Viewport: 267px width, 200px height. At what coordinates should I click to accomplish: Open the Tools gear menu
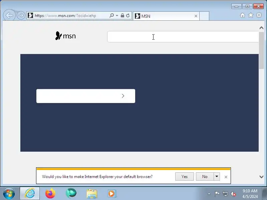[259, 15]
